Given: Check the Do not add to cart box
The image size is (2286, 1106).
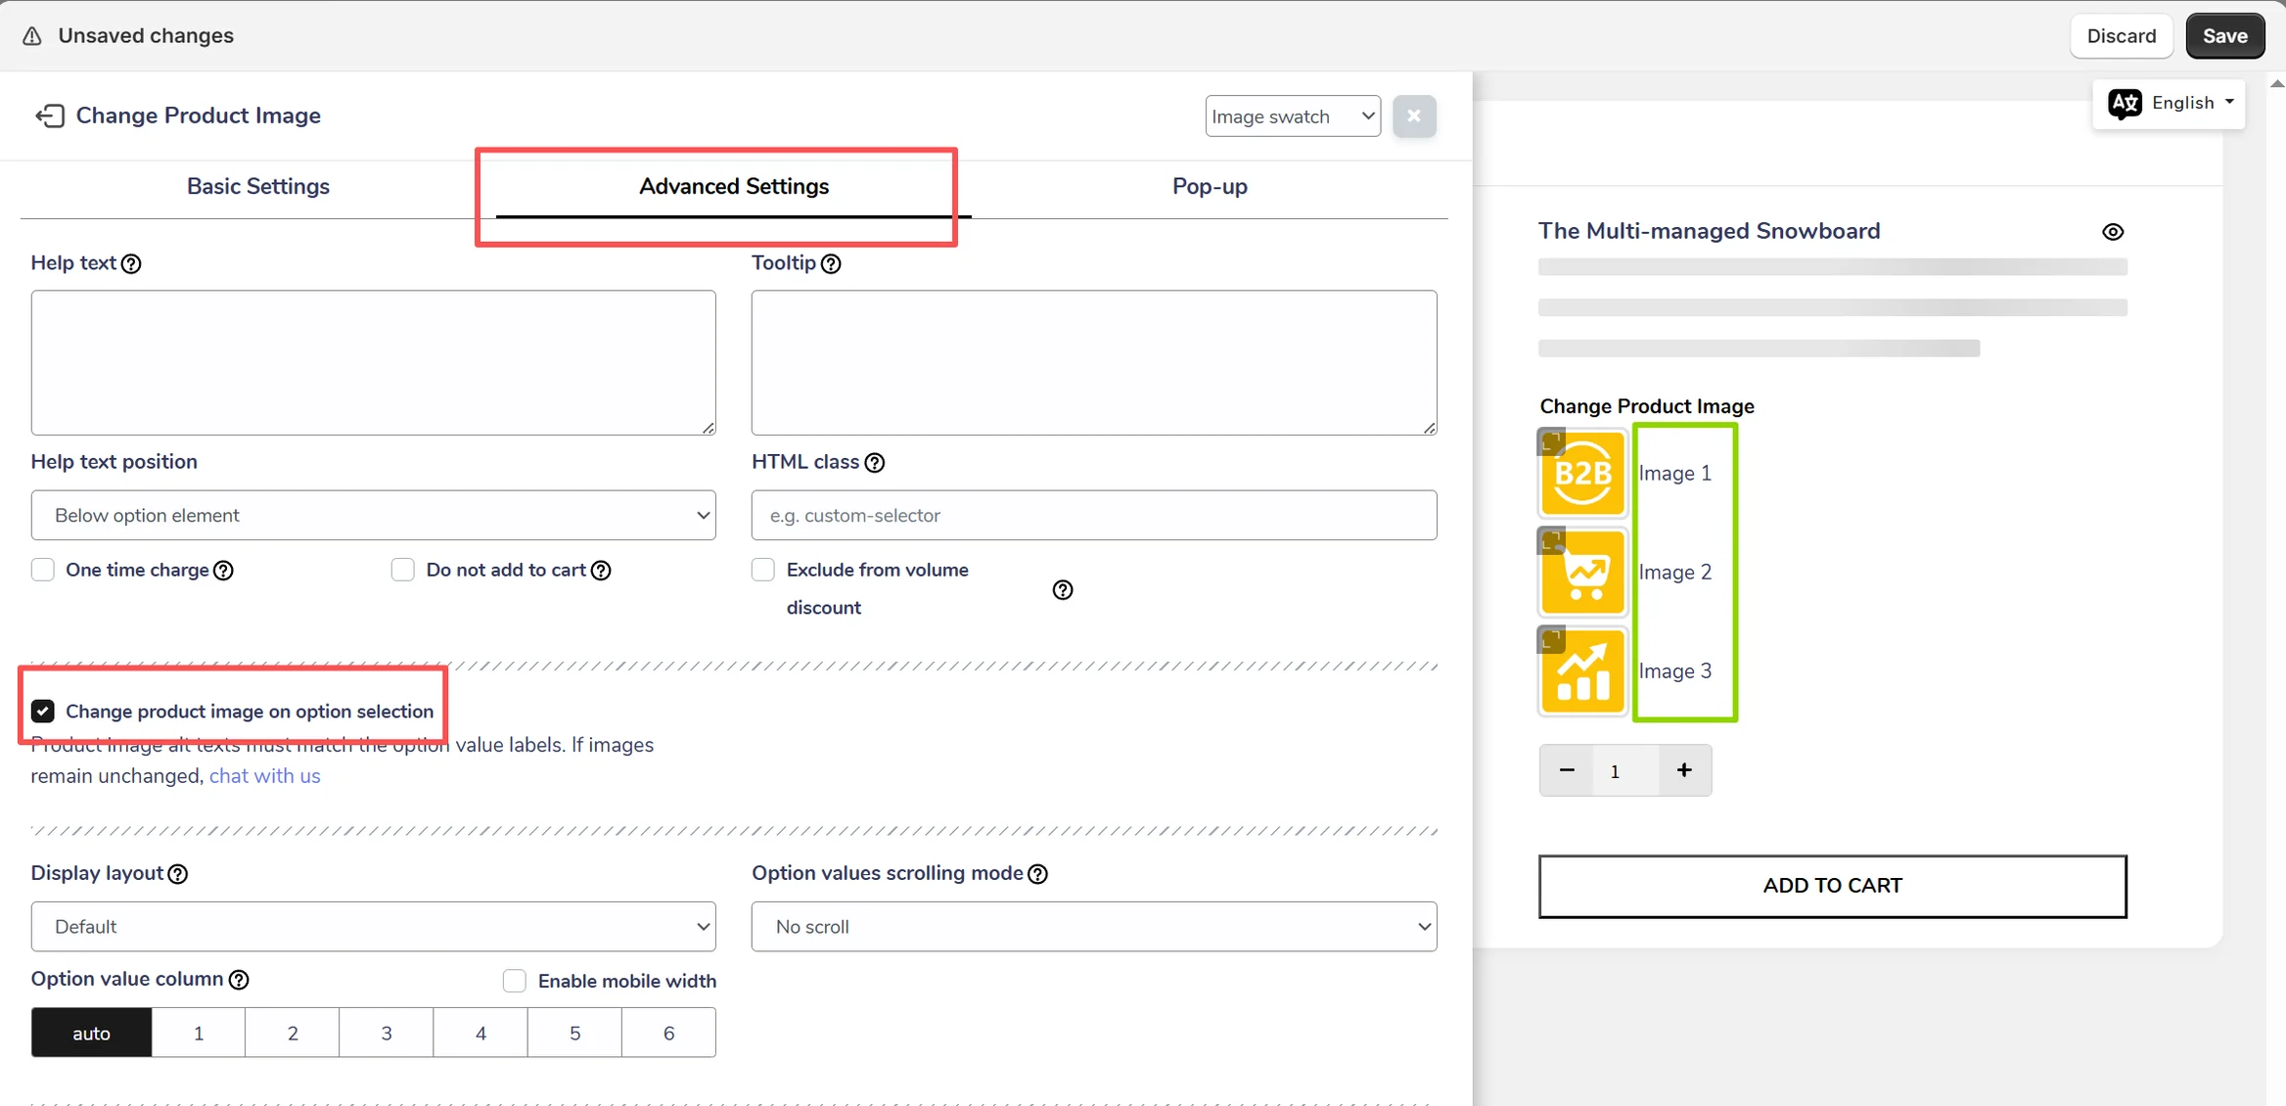Looking at the screenshot, I should (x=403, y=571).
